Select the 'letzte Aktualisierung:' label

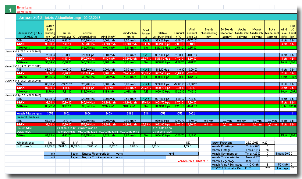[63, 18]
